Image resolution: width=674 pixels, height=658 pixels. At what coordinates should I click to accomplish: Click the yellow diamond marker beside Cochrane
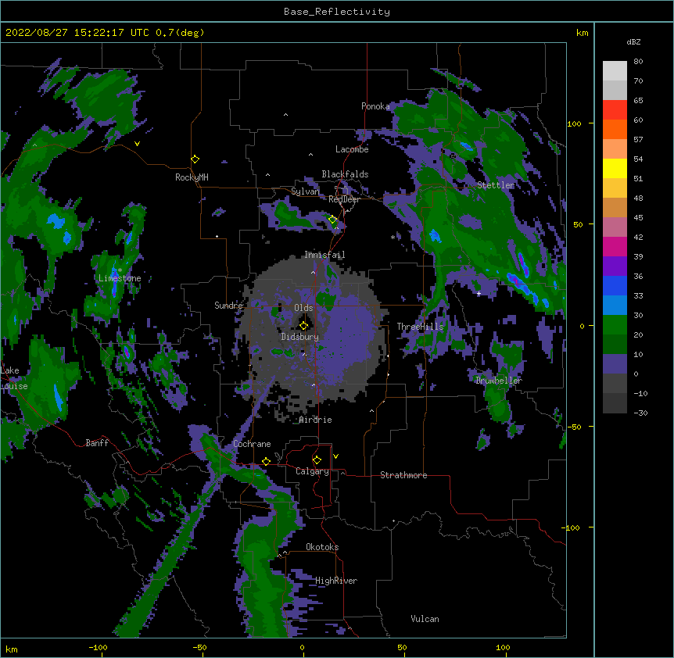pos(266,461)
